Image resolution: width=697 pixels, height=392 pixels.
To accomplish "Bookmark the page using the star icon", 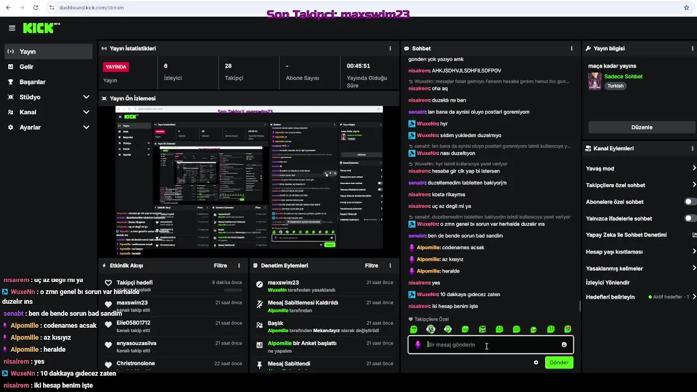I will point(687,8).
